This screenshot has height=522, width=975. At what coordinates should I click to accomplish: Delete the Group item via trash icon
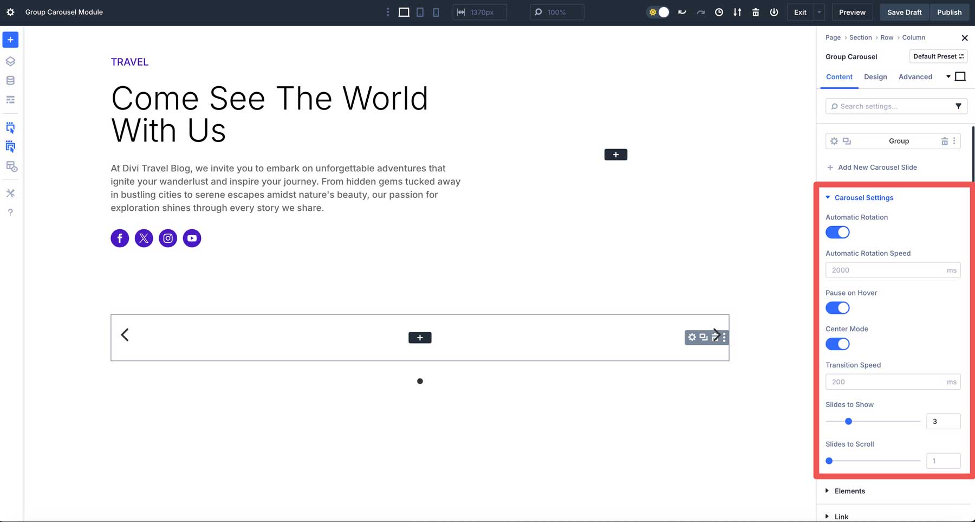(945, 141)
